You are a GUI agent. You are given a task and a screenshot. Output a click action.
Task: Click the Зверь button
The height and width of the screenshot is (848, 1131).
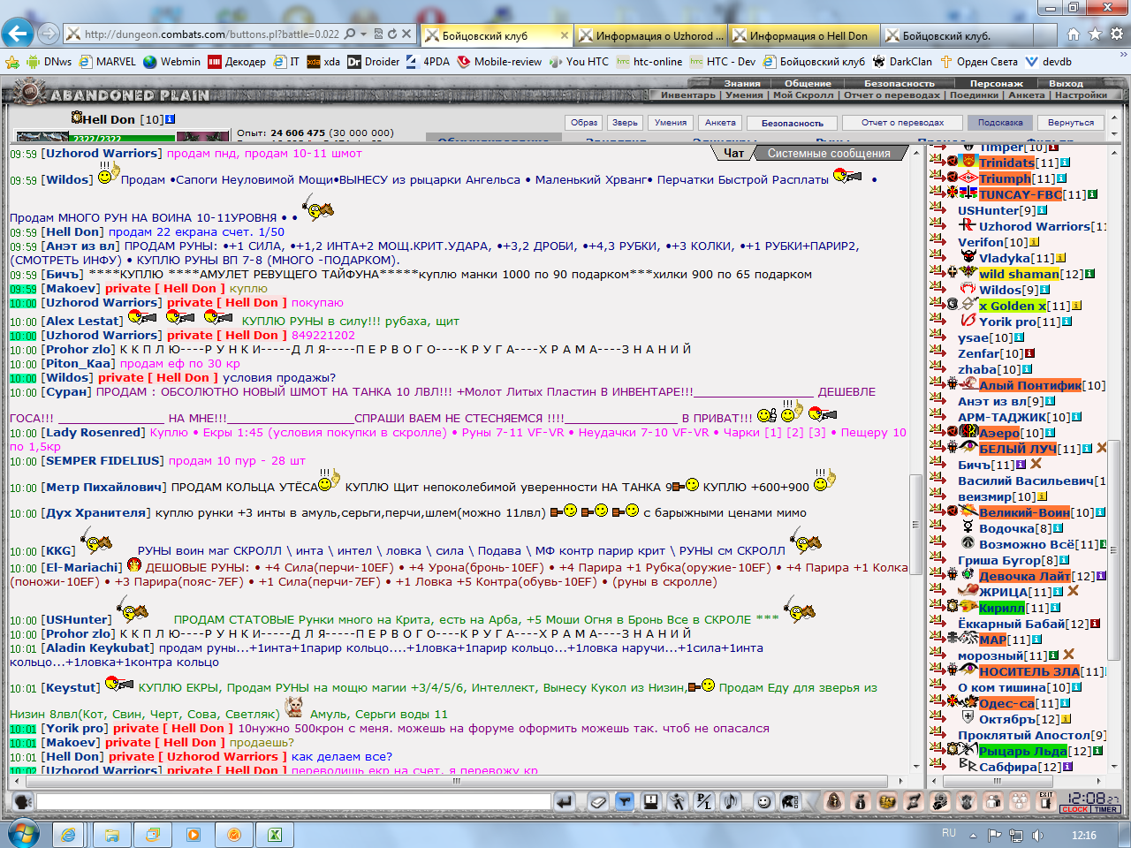tap(625, 123)
